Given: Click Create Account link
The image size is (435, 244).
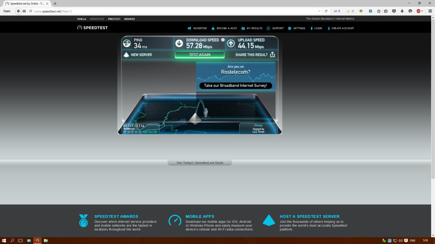Looking at the screenshot, I should (341, 28).
